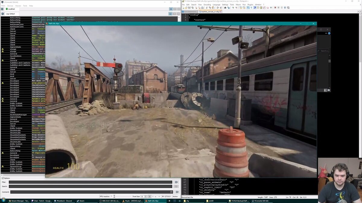The width and height of the screenshot is (362, 203).
Task: Click the Search field in the background window
Action: pos(322,51)
